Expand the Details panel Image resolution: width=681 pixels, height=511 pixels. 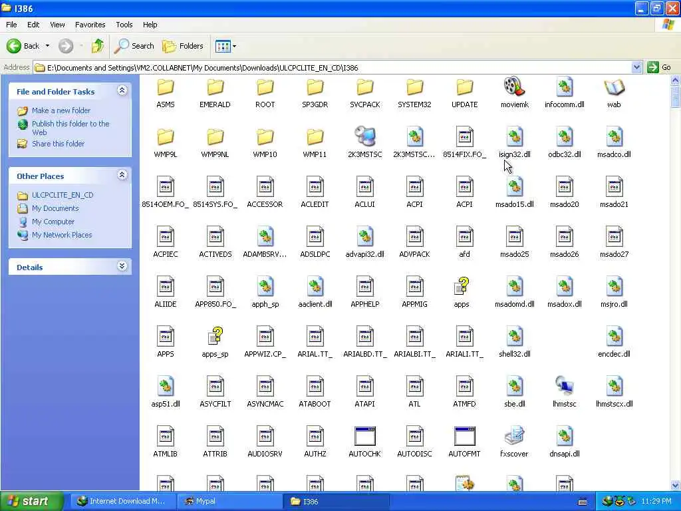pos(122,266)
